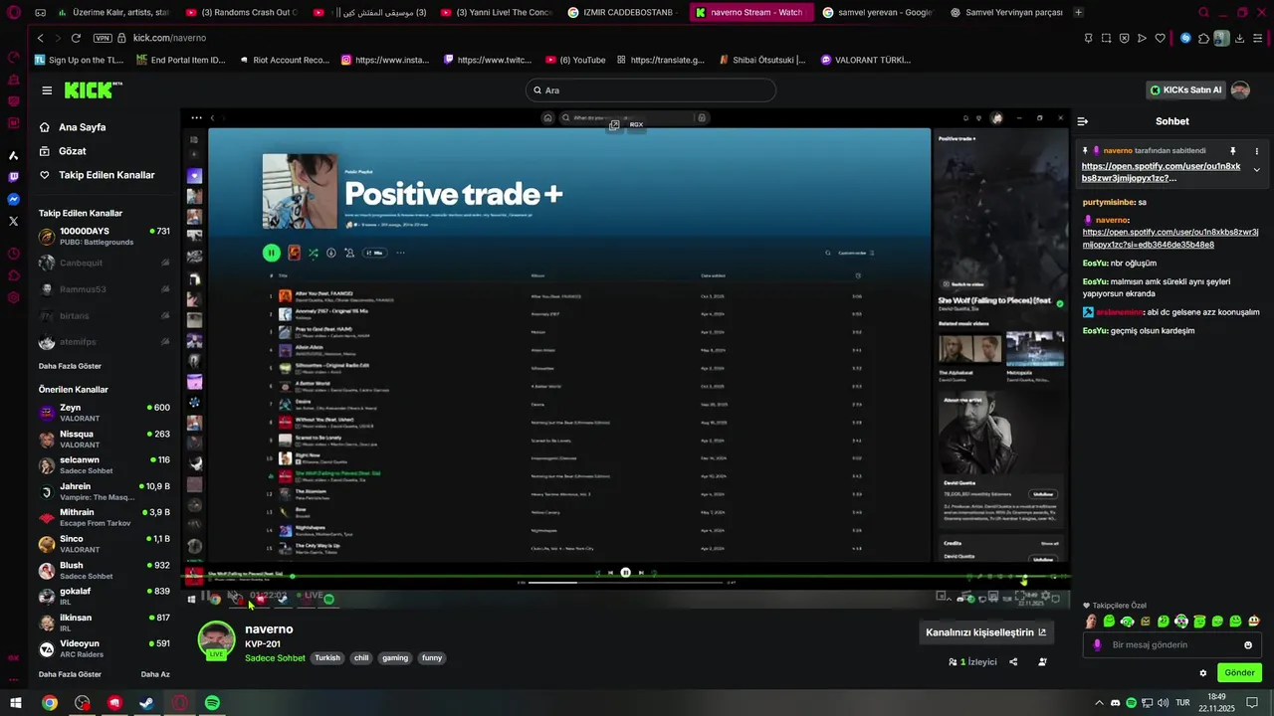The width and height of the screenshot is (1274, 716).
Task: Open pinned message three-dot options
Action: (x=1257, y=151)
